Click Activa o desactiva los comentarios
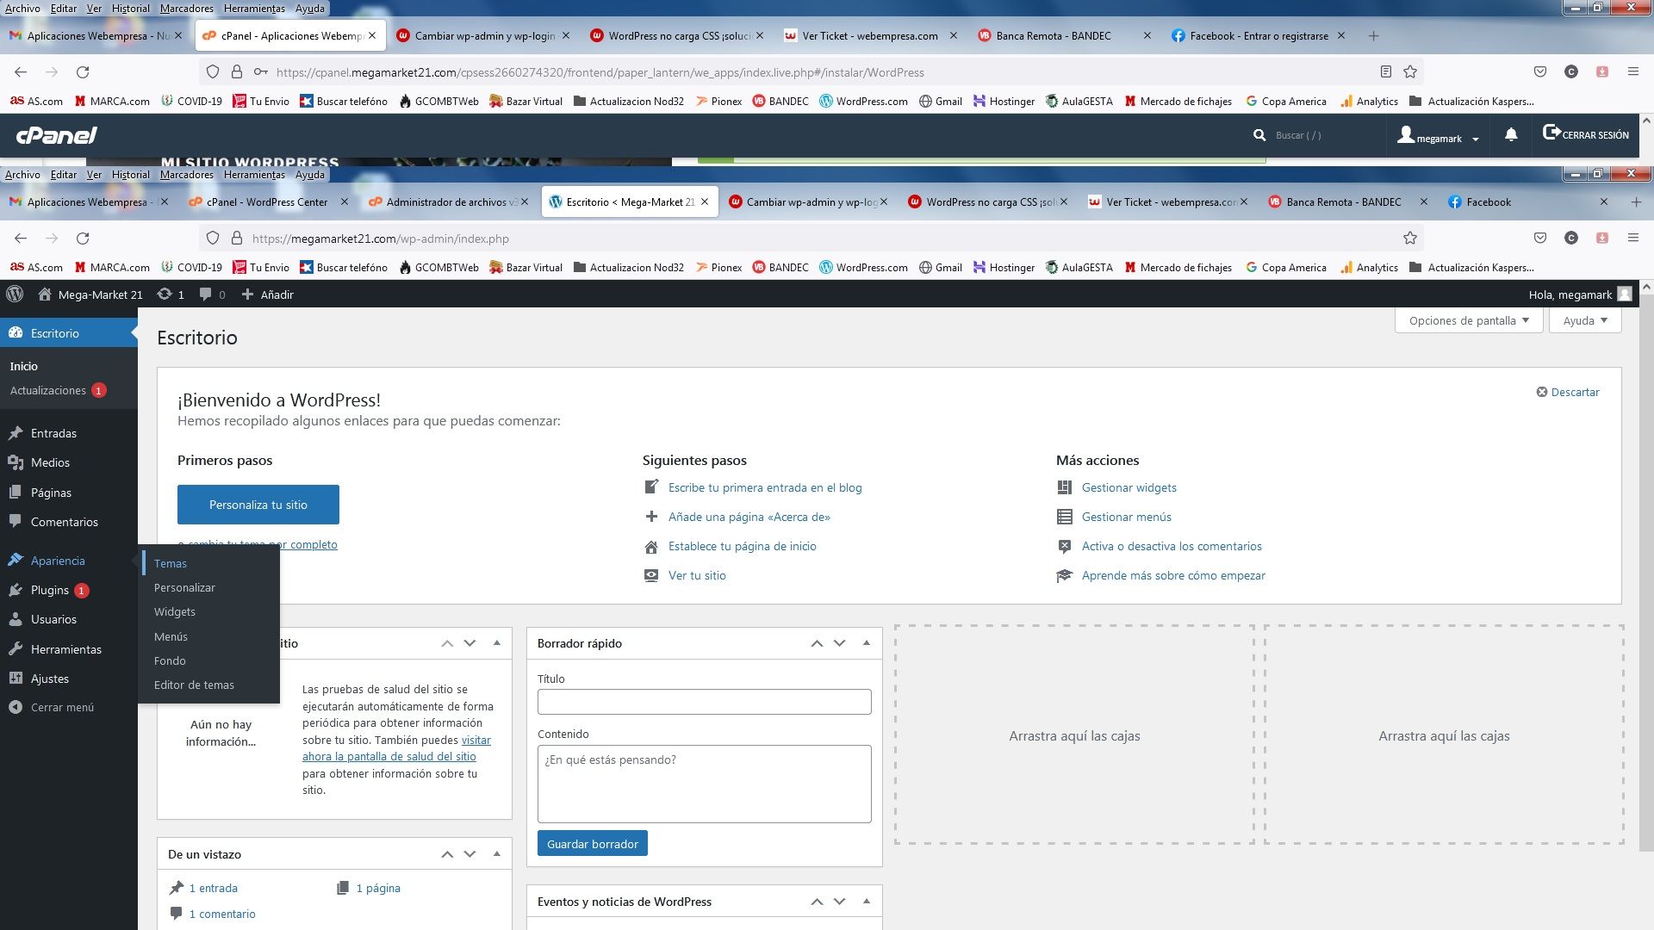 click(x=1172, y=546)
